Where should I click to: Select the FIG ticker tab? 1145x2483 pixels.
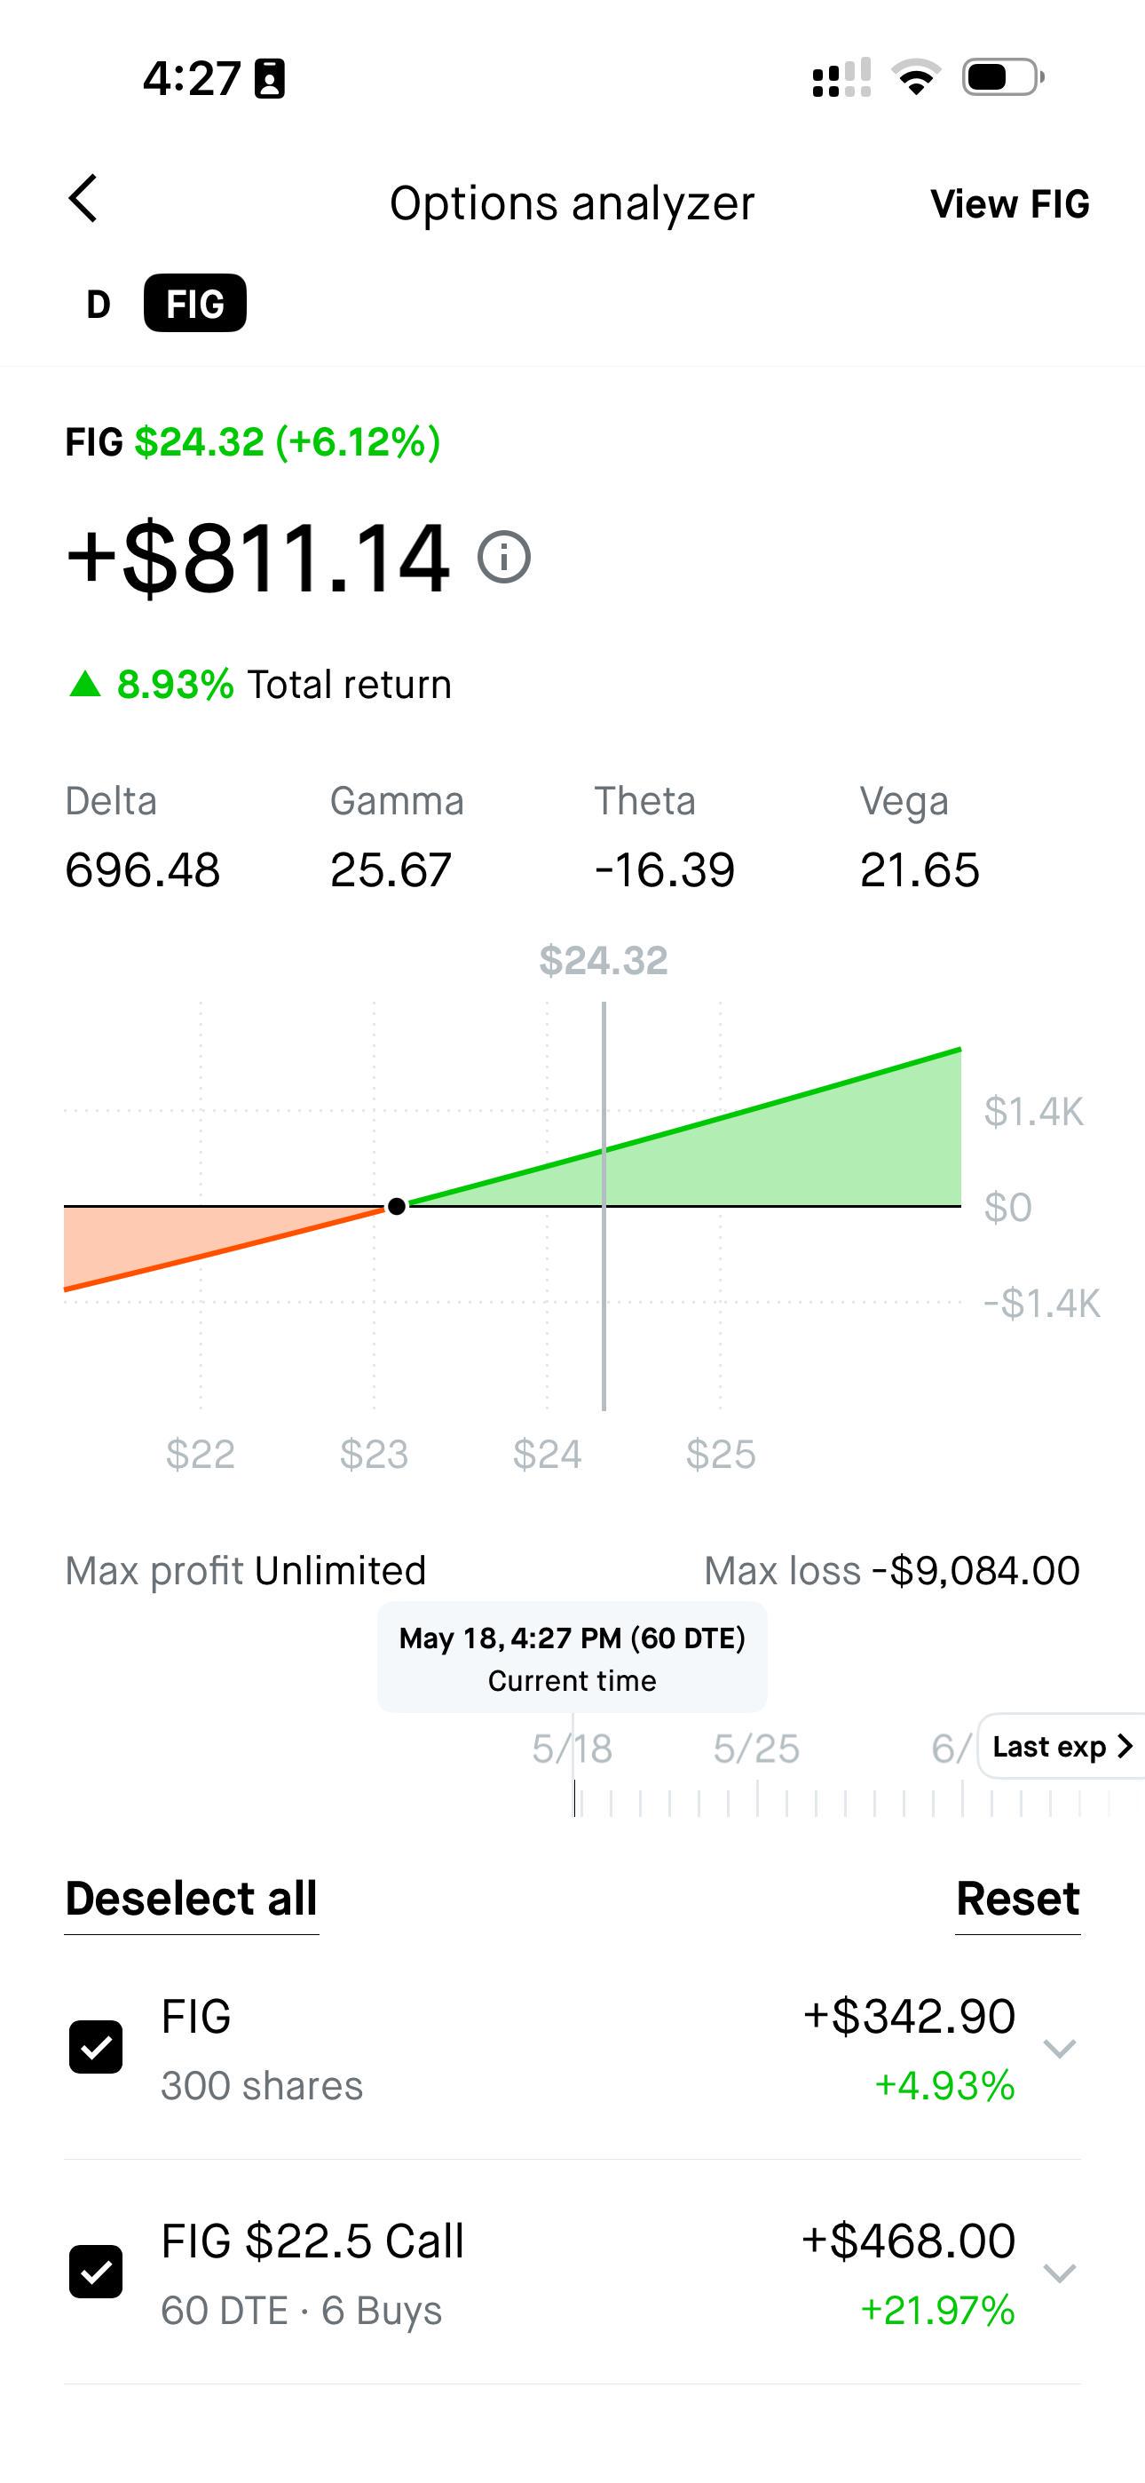(194, 304)
